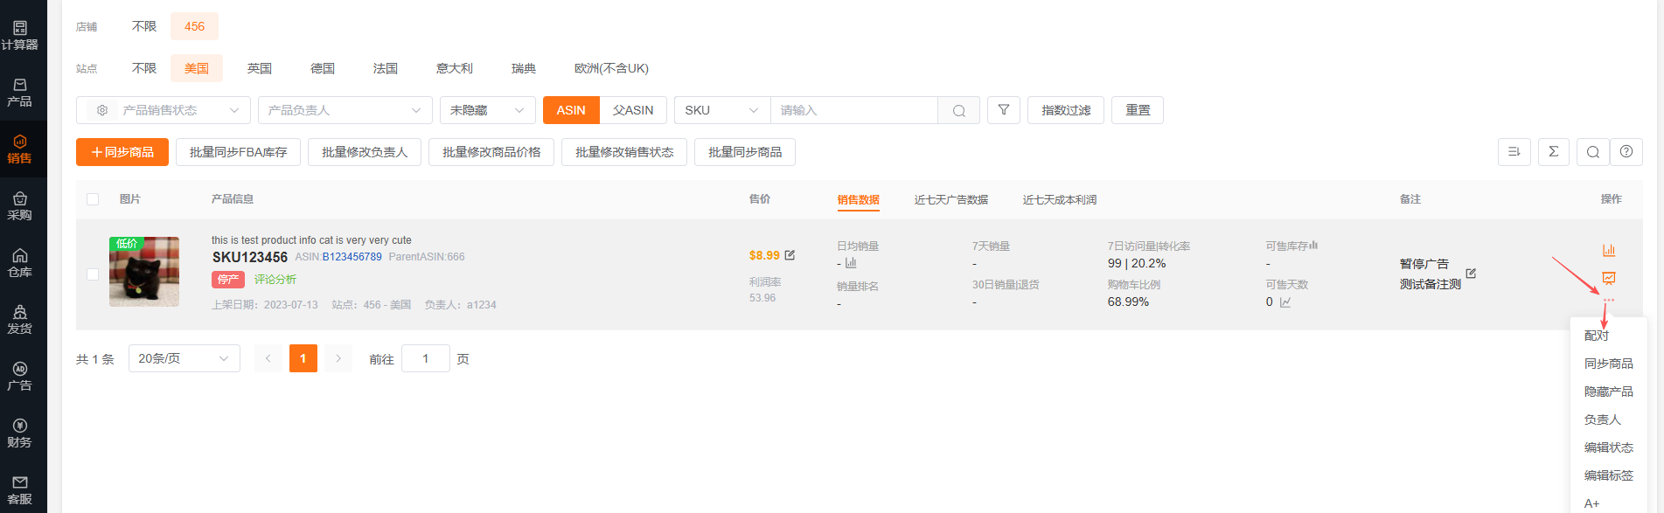Open the sigma summary icon
Screen dimensions: 1664x513
(1553, 152)
